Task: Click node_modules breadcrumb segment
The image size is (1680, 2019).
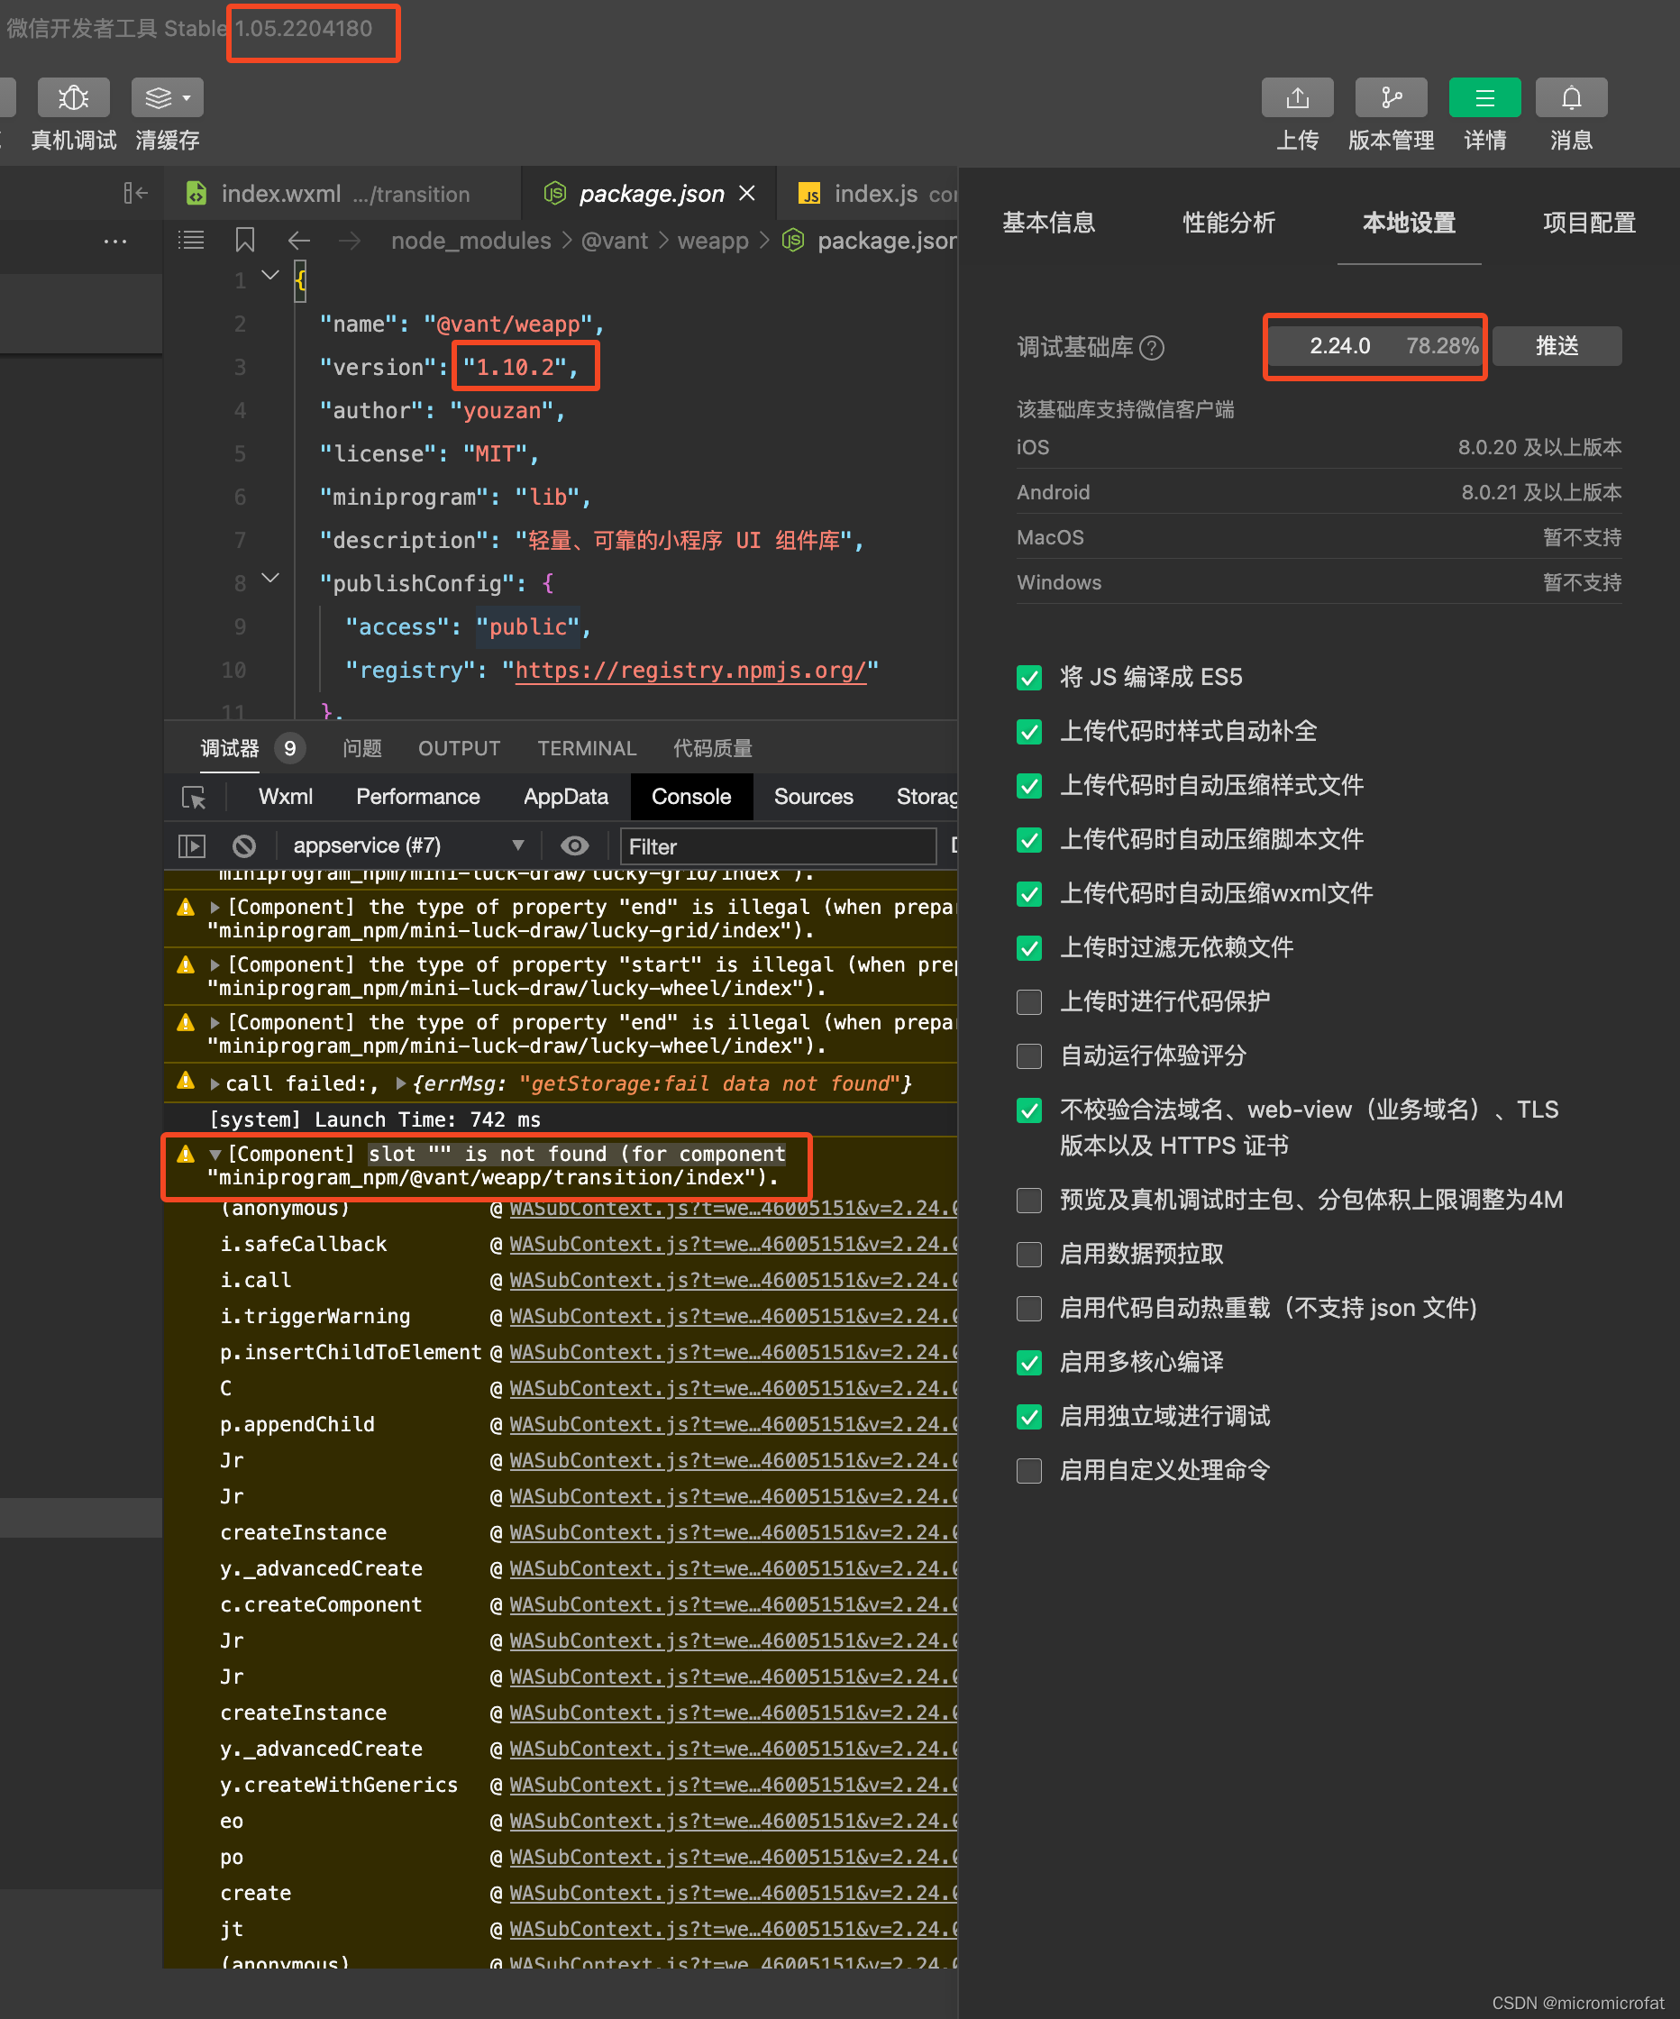Action: 471,241
